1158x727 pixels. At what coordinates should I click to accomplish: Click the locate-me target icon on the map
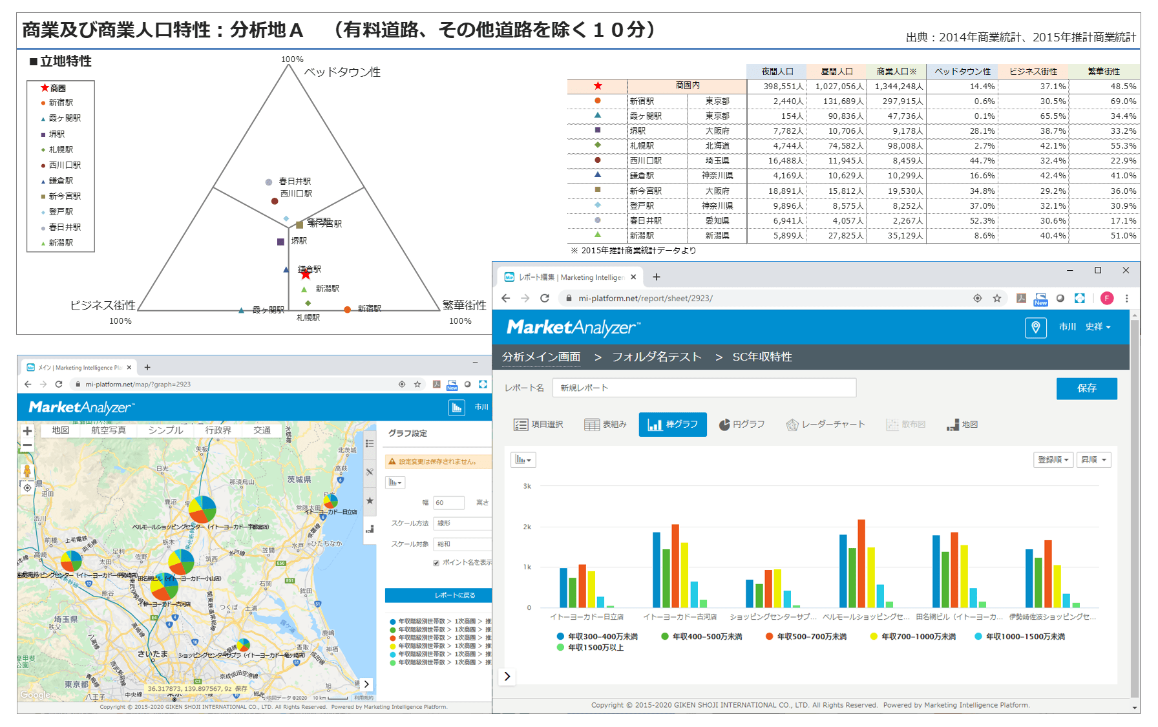click(27, 488)
